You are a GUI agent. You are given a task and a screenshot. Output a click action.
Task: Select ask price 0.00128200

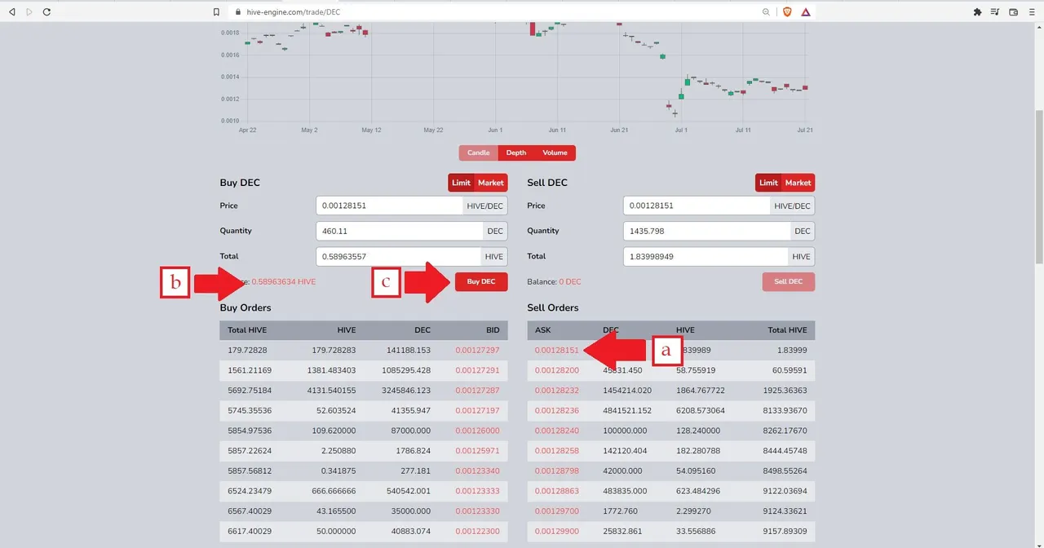point(556,370)
